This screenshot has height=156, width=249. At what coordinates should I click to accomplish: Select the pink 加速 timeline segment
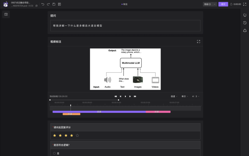(158, 112)
